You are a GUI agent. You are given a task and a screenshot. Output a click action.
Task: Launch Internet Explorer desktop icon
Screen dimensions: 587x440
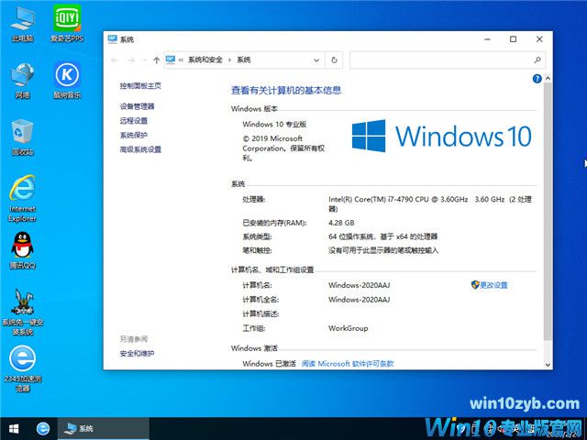tap(22, 198)
